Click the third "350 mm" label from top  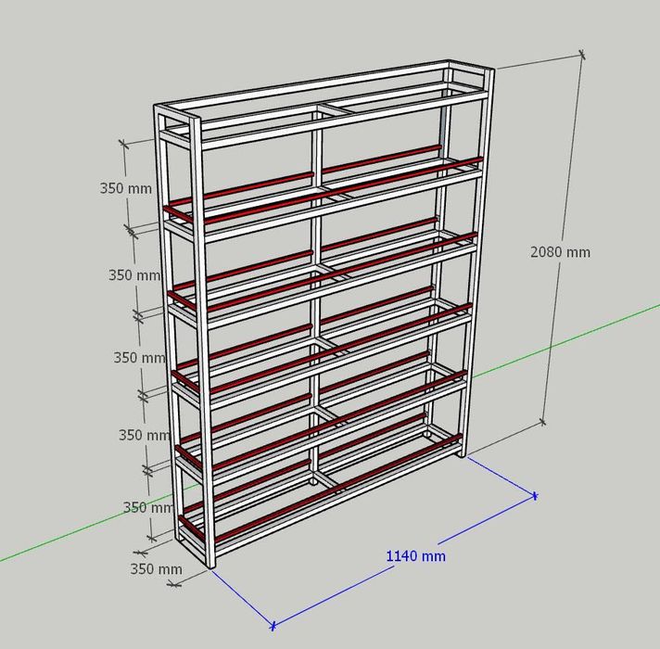coord(139,357)
